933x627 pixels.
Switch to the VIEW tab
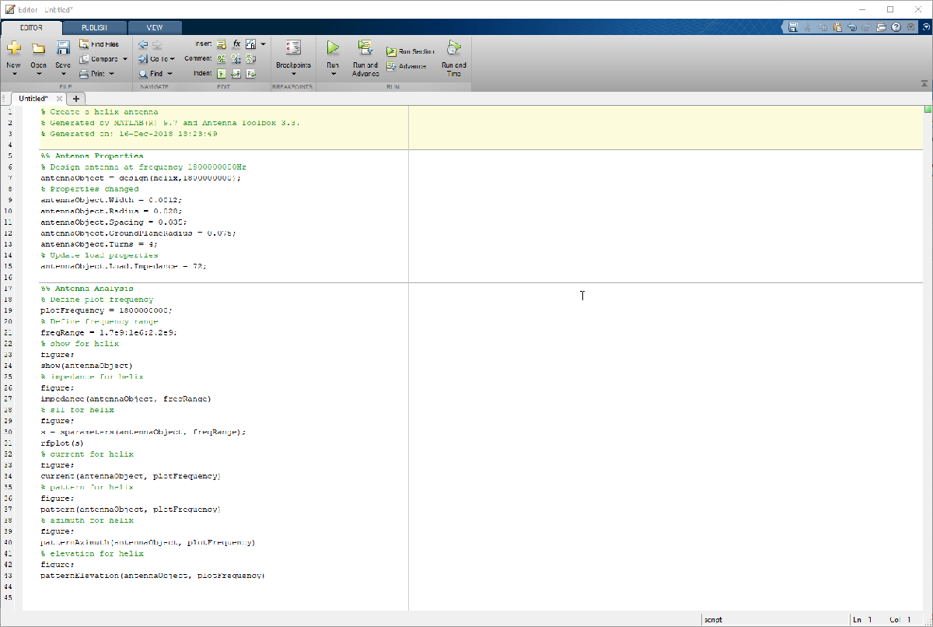(x=155, y=27)
